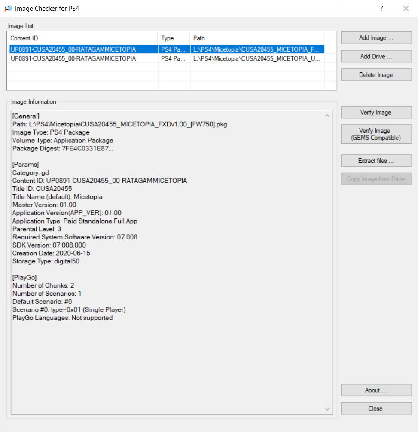Click the [General] section heading

point(26,116)
